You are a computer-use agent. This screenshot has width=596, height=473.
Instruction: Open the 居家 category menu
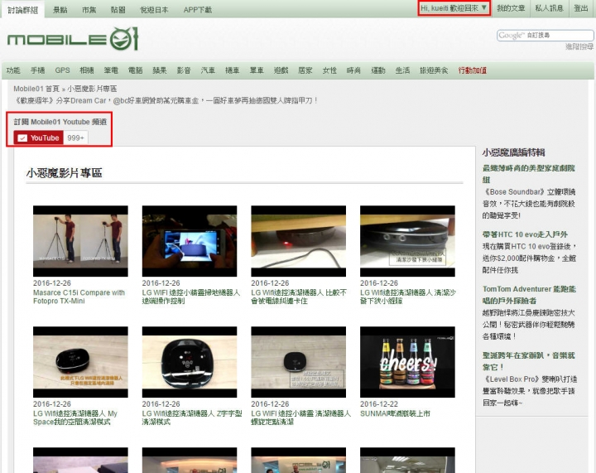(305, 70)
